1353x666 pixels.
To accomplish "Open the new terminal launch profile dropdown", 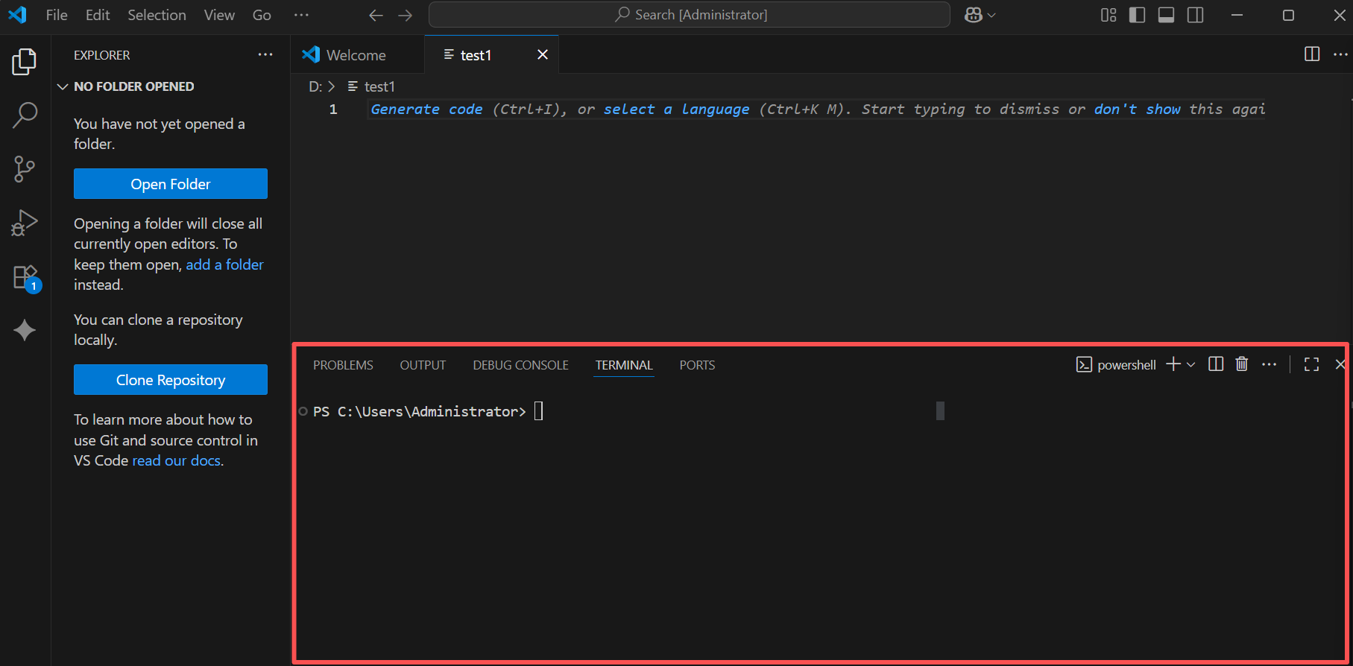I will pos(1191,365).
